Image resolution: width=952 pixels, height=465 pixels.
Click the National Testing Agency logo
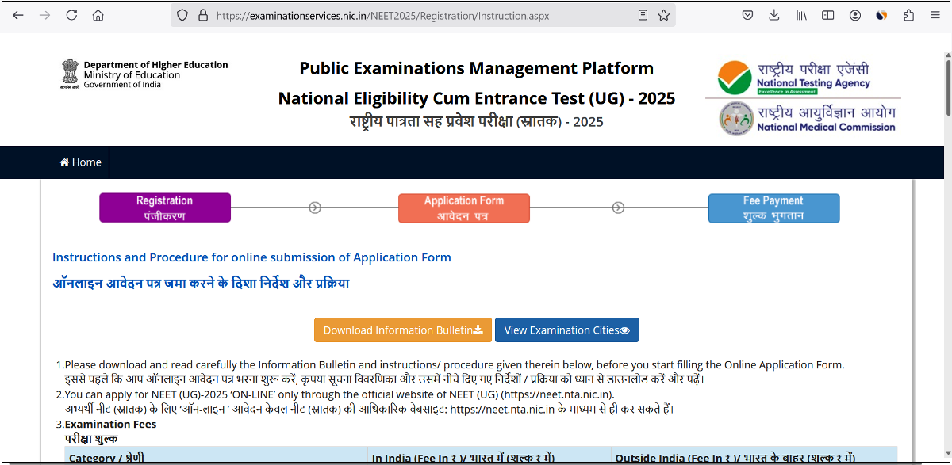(794, 77)
